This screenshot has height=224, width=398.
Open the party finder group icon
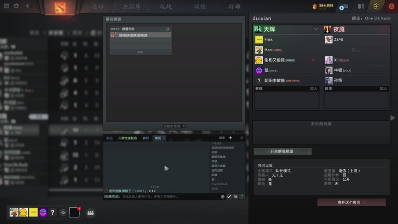(x=91, y=213)
